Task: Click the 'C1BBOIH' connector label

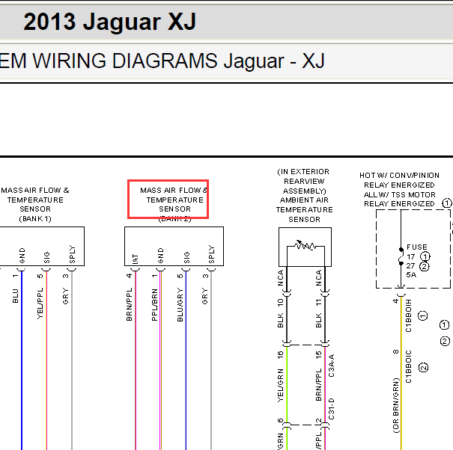Action: pos(409,315)
